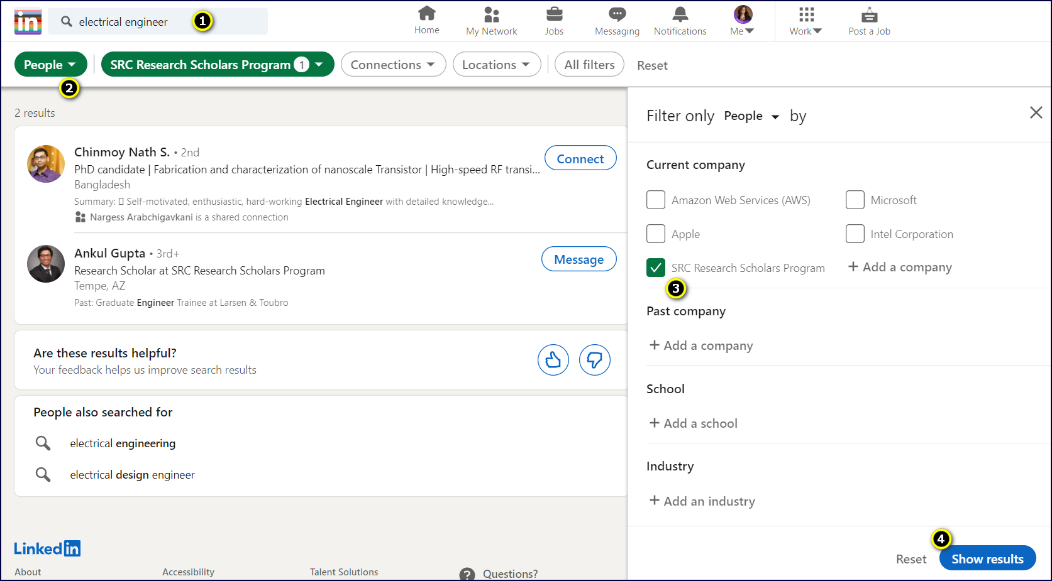Open the Work apps grid menu

pyautogui.click(x=806, y=14)
